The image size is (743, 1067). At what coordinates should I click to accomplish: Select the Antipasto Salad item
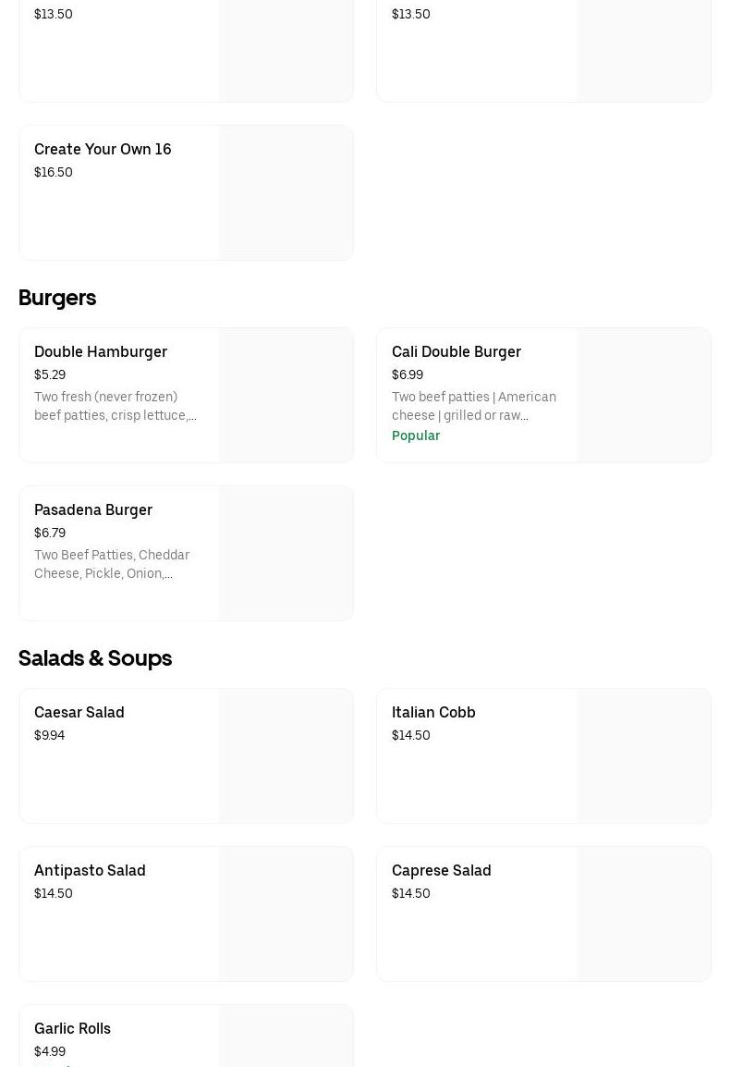click(90, 871)
